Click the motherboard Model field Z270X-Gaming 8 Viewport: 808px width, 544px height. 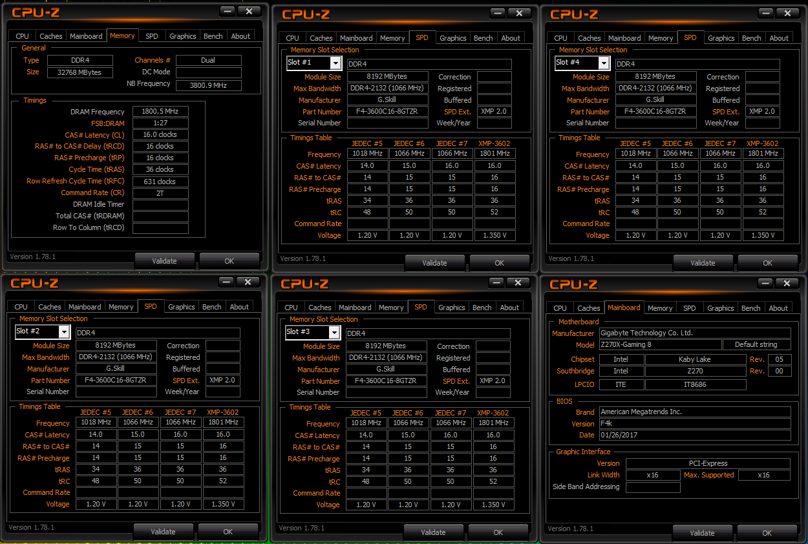tap(659, 345)
